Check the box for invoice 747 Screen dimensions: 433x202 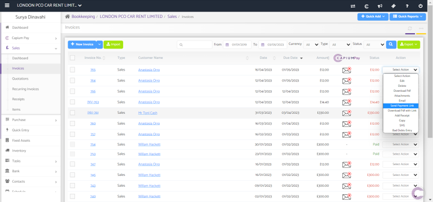[72, 164]
